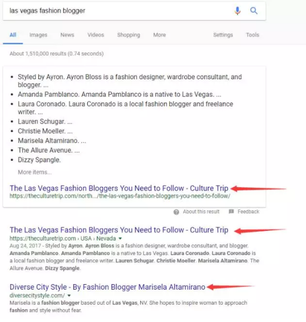Image resolution: width=306 pixels, height=322 pixels.
Task: Expand dropdown arrow next to theculturetrip.com Nevada URL
Action: [x=120, y=238]
